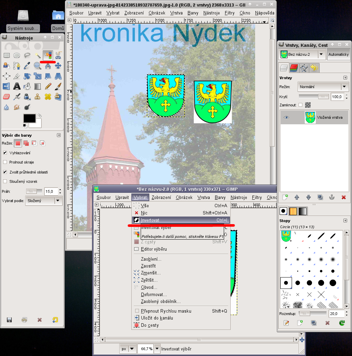Screen dimensions: 352x356
Task: Choose the Free Select lasso tool
Action: pyautogui.click(x=27, y=55)
